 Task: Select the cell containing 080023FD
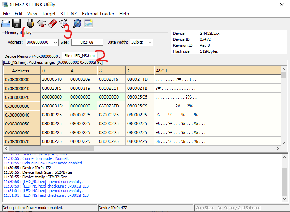[111, 106]
